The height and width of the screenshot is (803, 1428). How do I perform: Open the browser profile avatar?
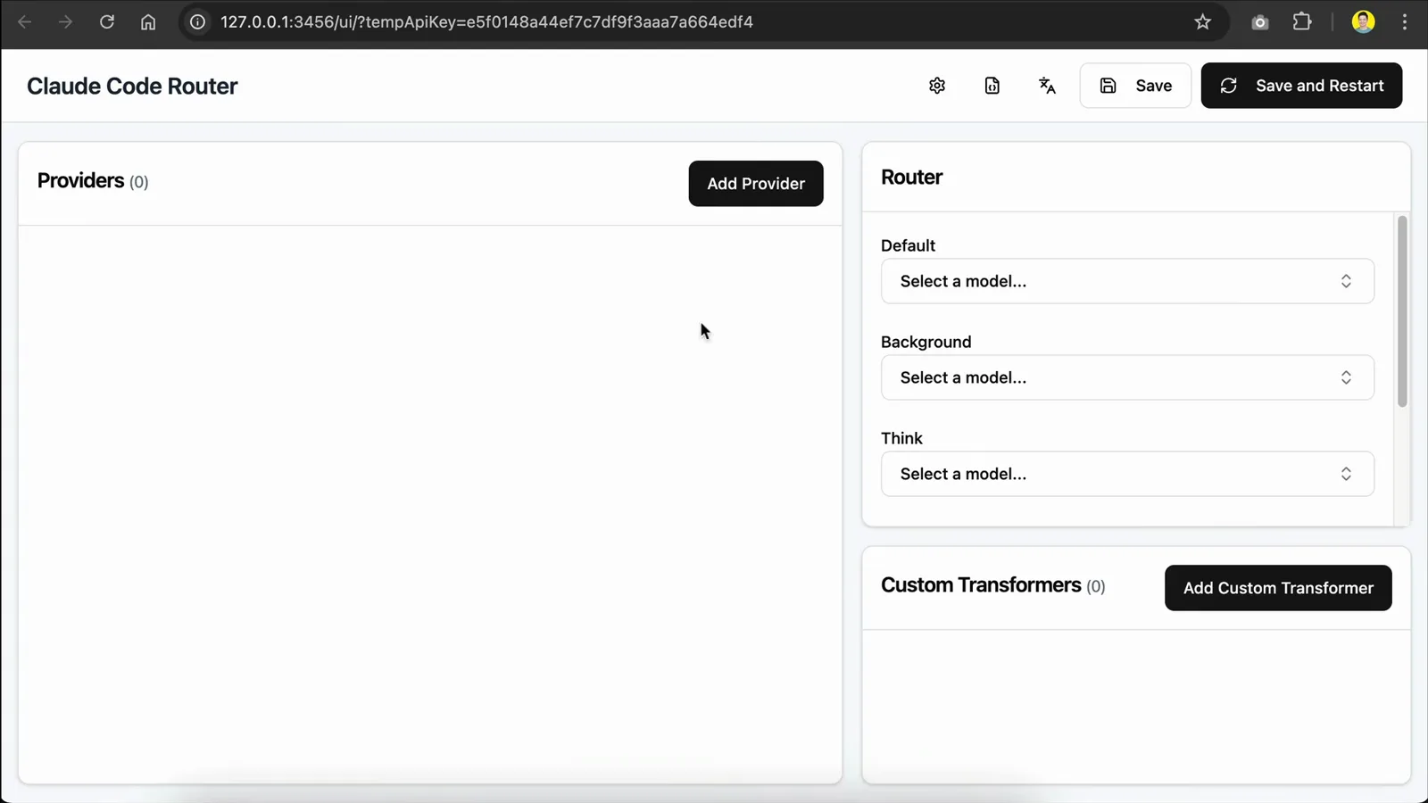click(1363, 21)
